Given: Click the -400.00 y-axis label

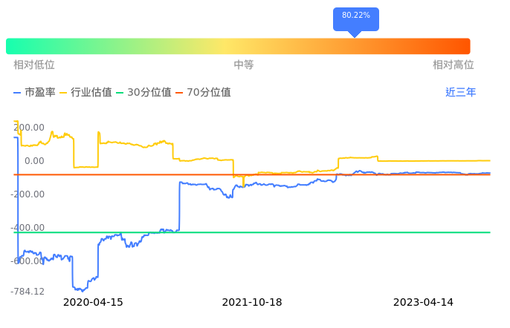Looking at the screenshot, I should [x=27, y=228].
